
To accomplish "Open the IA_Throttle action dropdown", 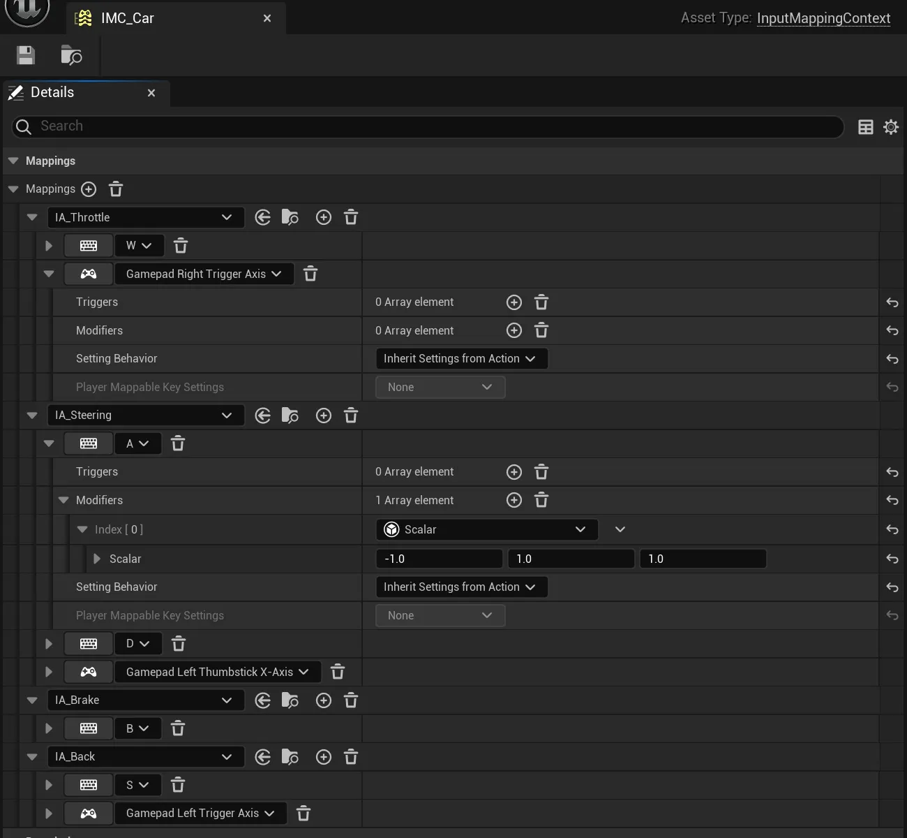I will (x=146, y=217).
